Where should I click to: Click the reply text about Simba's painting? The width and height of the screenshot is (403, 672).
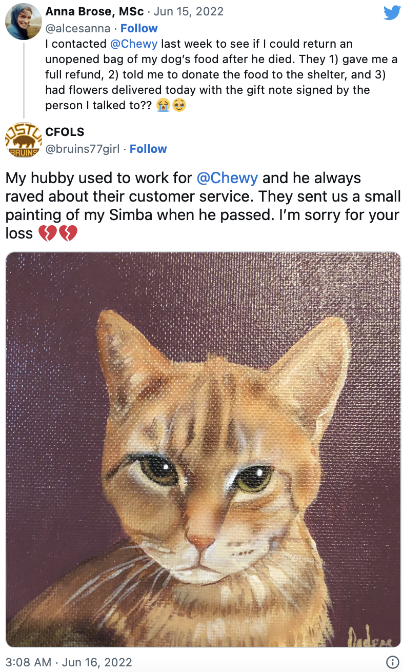[x=203, y=206]
